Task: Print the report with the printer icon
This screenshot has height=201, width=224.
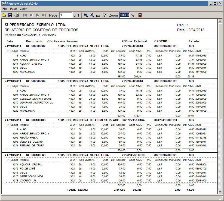Action: point(17,15)
